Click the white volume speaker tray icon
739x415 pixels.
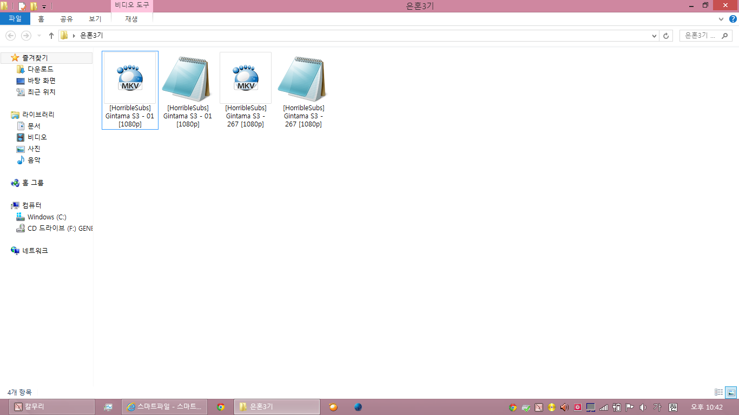coord(643,407)
